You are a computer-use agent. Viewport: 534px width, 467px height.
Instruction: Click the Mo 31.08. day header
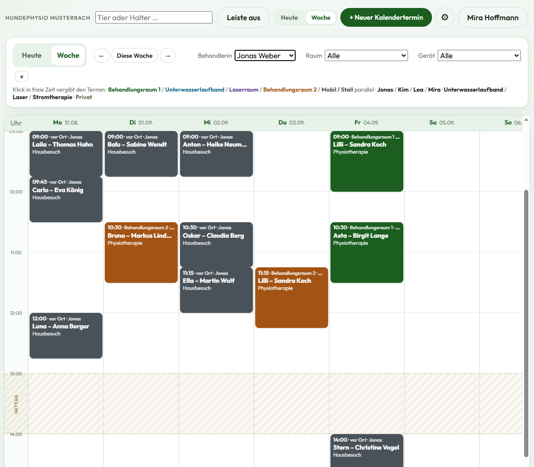point(66,123)
